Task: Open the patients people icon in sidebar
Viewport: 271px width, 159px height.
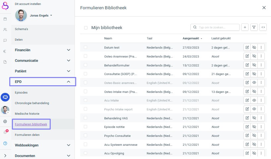Action: coord(5,30)
